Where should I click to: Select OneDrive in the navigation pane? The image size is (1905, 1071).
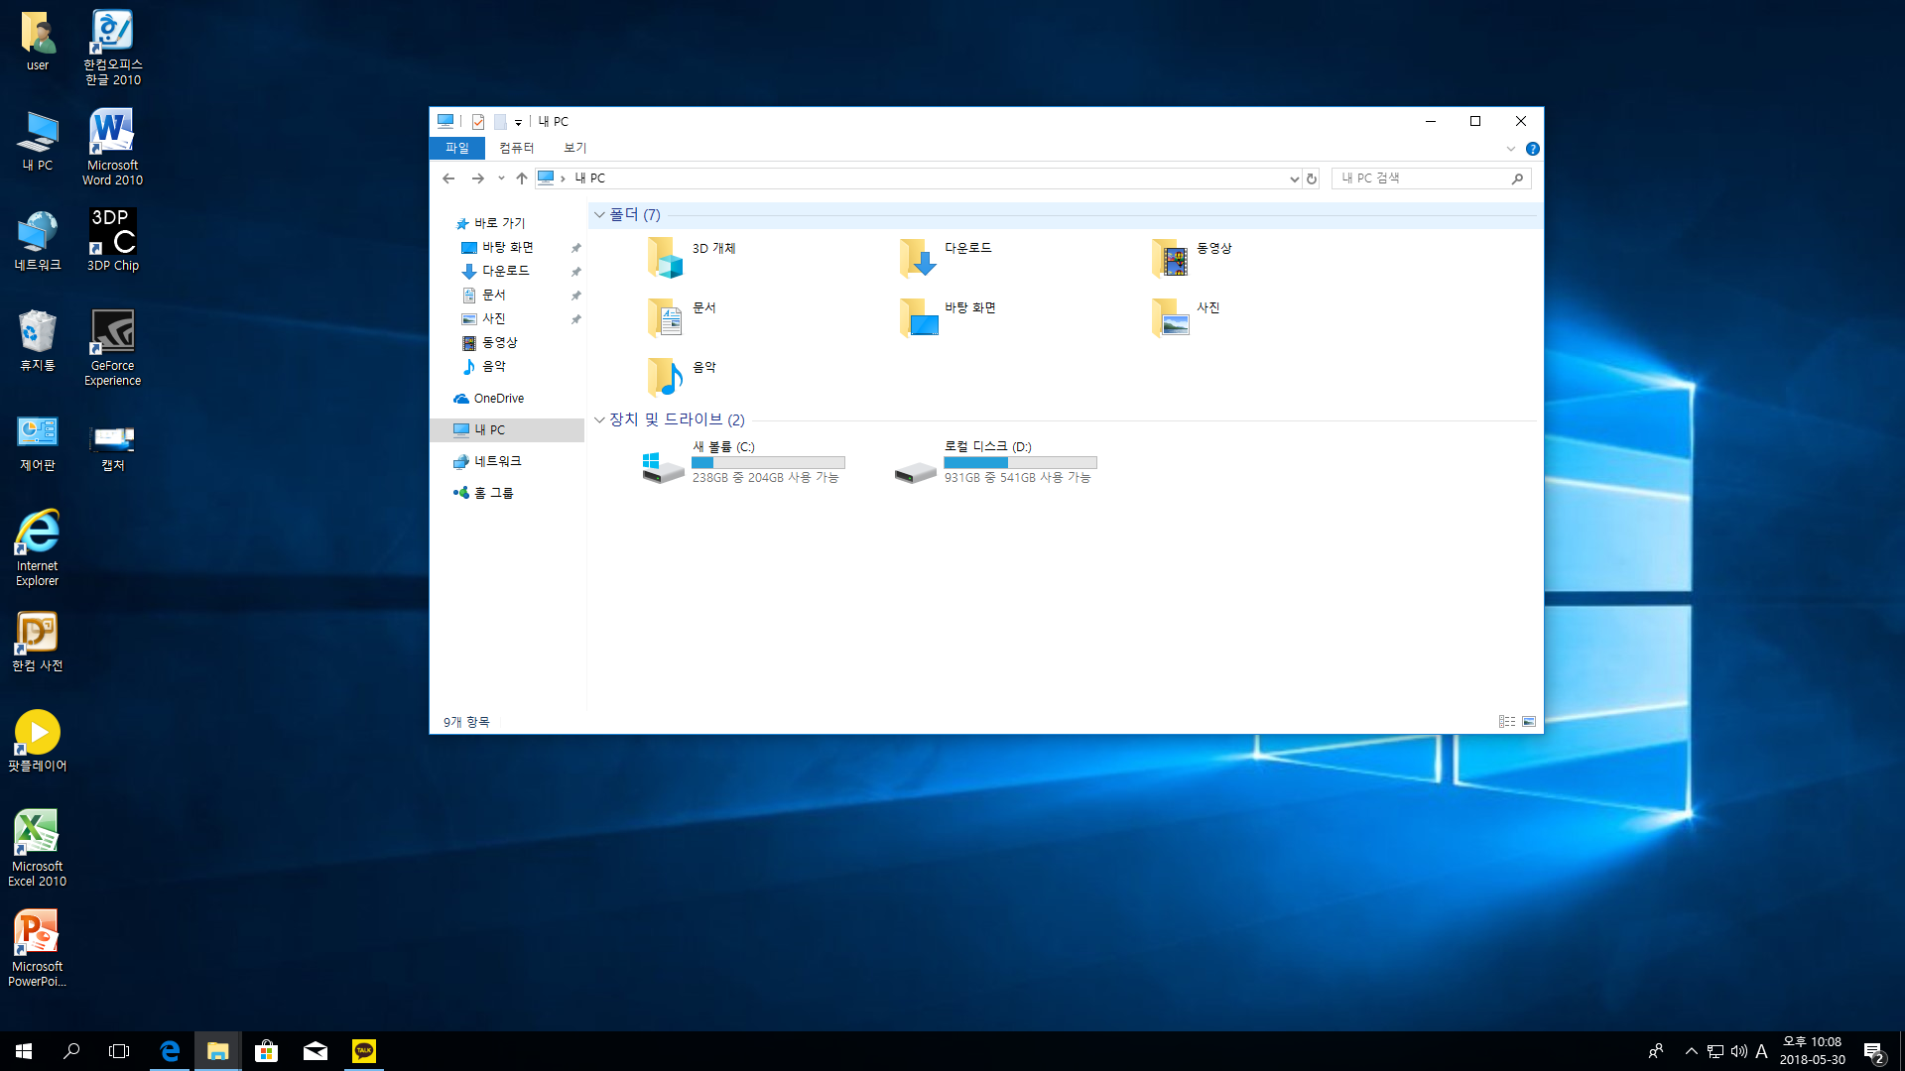[498, 399]
